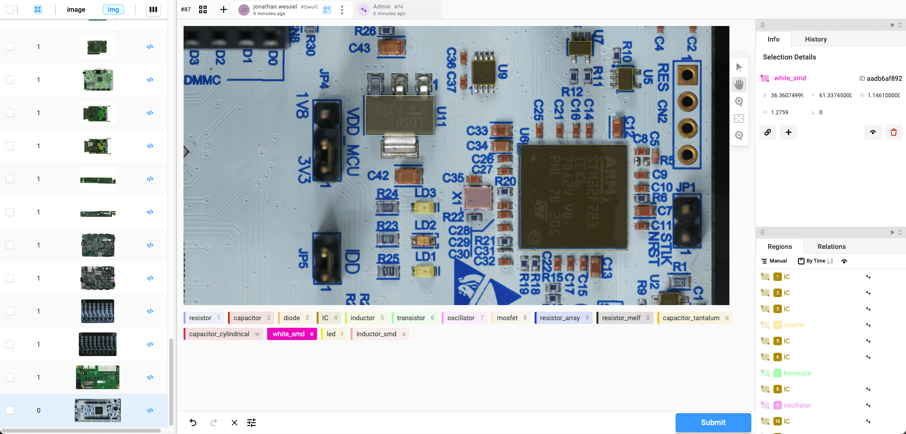
Task: Open the annotation settings sliders icon
Action: pos(252,423)
